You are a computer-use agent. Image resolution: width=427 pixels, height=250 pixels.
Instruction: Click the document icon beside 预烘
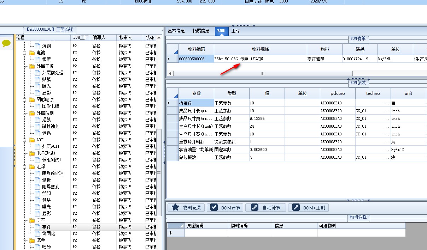[x=38, y=200]
